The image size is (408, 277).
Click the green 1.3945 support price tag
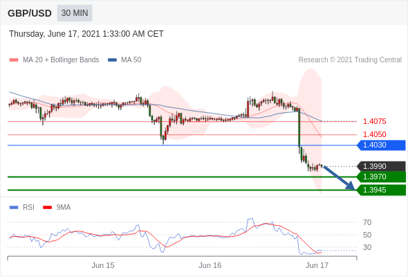point(381,190)
